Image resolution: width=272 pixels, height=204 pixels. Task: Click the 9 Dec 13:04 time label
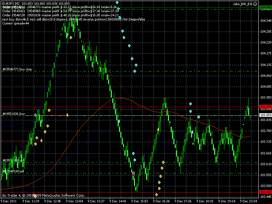point(74,201)
